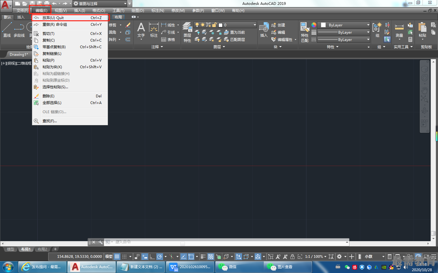Click the erase icon beside 修剪

click(x=128, y=25)
